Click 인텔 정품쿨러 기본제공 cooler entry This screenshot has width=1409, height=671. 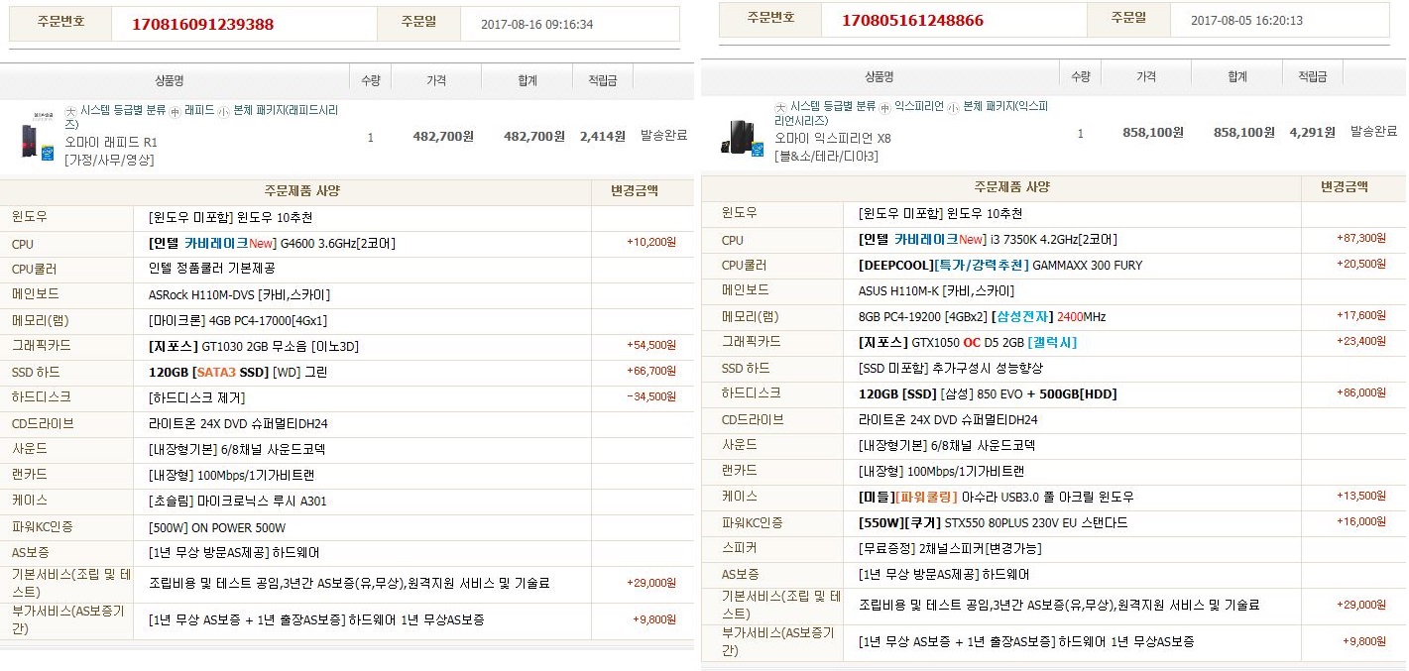point(211,269)
